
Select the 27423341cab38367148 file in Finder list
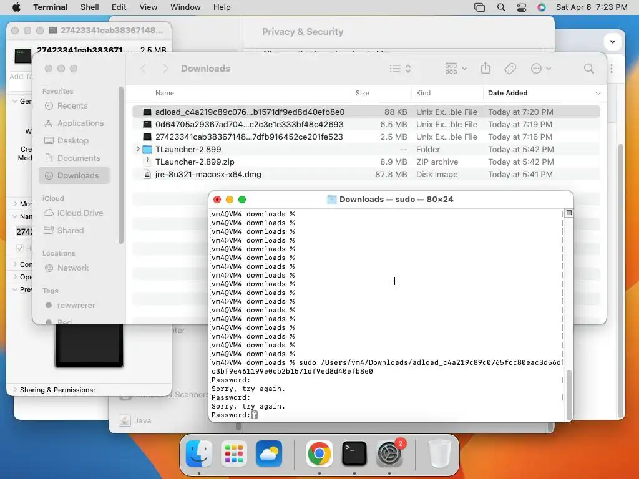pos(366,137)
